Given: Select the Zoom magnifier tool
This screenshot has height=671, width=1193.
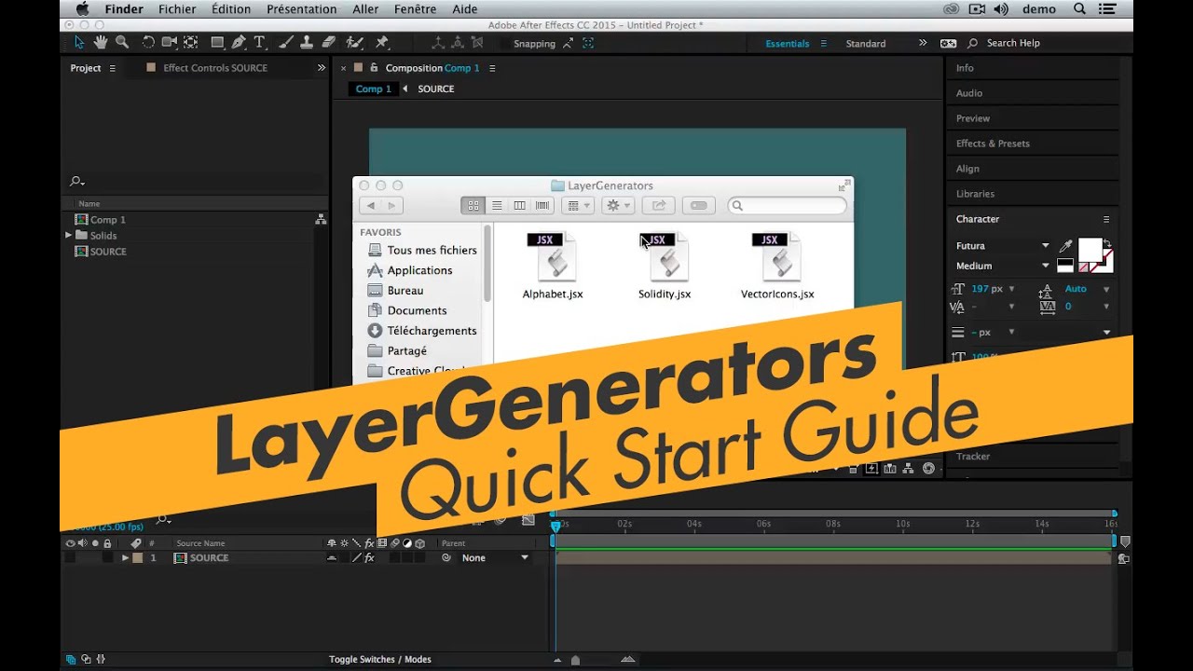Looking at the screenshot, I should click(121, 42).
